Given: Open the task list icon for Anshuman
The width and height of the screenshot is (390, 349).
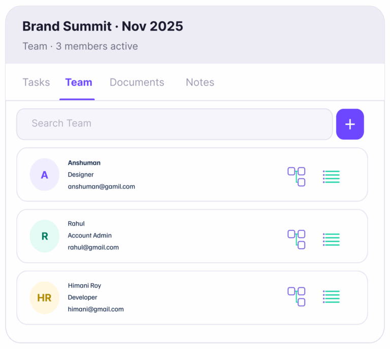Looking at the screenshot, I should click(x=331, y=176).
